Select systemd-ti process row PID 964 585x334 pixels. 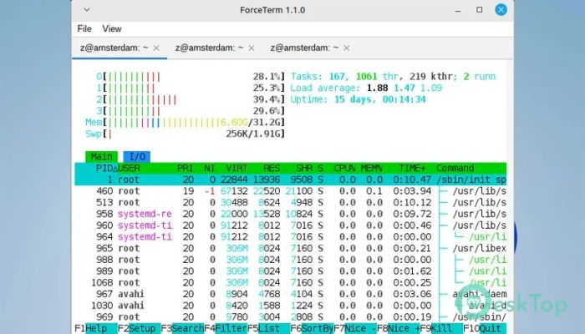[x=291, y=236]
